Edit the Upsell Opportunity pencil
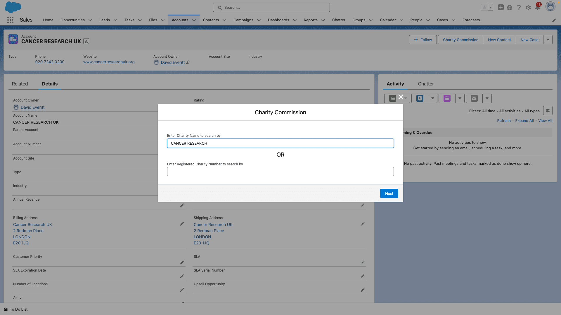This screenshot has width=561, height=315. [x=363, y=290]
